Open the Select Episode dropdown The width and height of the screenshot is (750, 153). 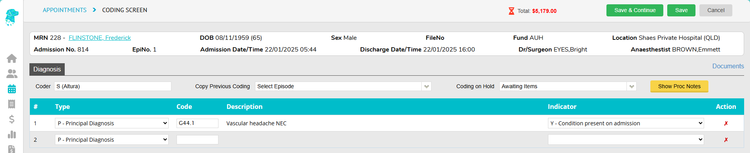(x=343, y=86)
